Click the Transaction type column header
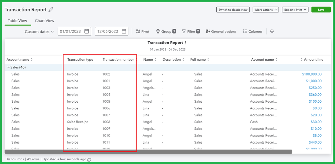The width and height of the screenshot is (335, 164). coord(80,60)
